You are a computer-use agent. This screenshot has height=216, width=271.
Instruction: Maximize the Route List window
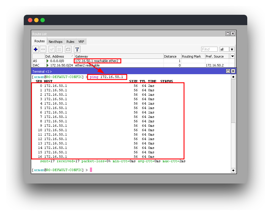coord(228,34)
